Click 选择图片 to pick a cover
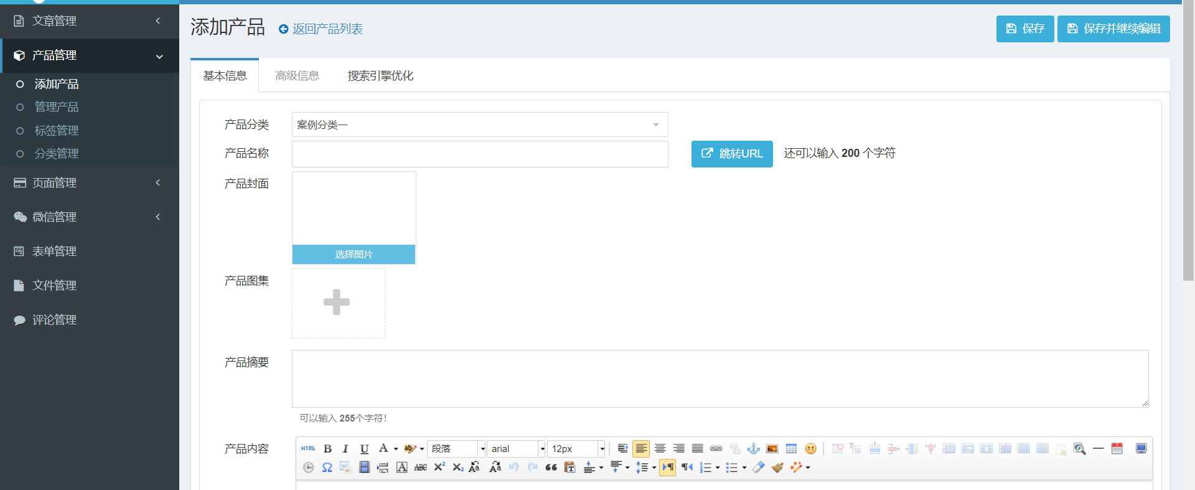 (x=354, y=254)
